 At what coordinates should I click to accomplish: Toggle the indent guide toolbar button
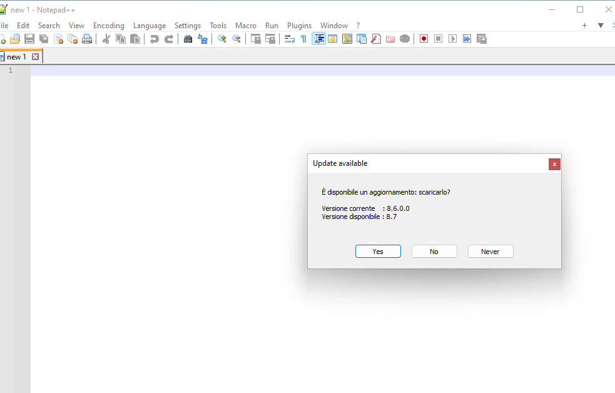[x=318, y=39]
